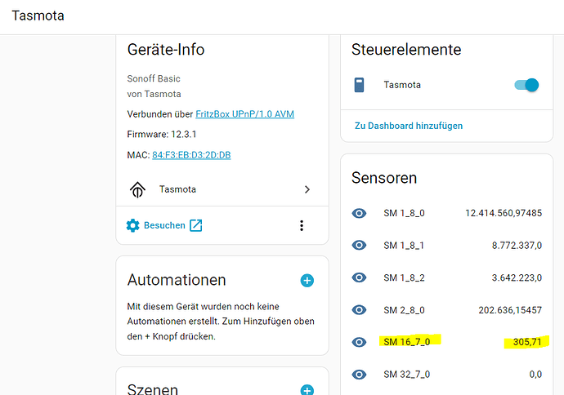The image size is (564, 395).
Task: Click the value 202.636,15457
Action: [510, 310]
